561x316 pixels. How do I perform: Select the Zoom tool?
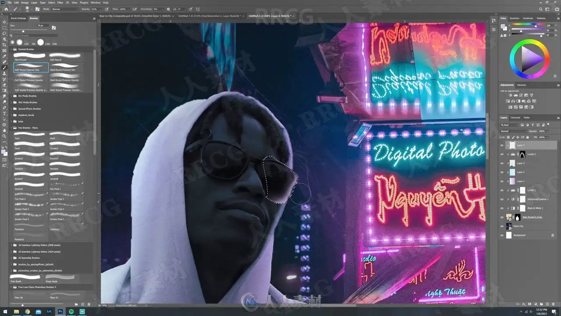tap(4, 136)
